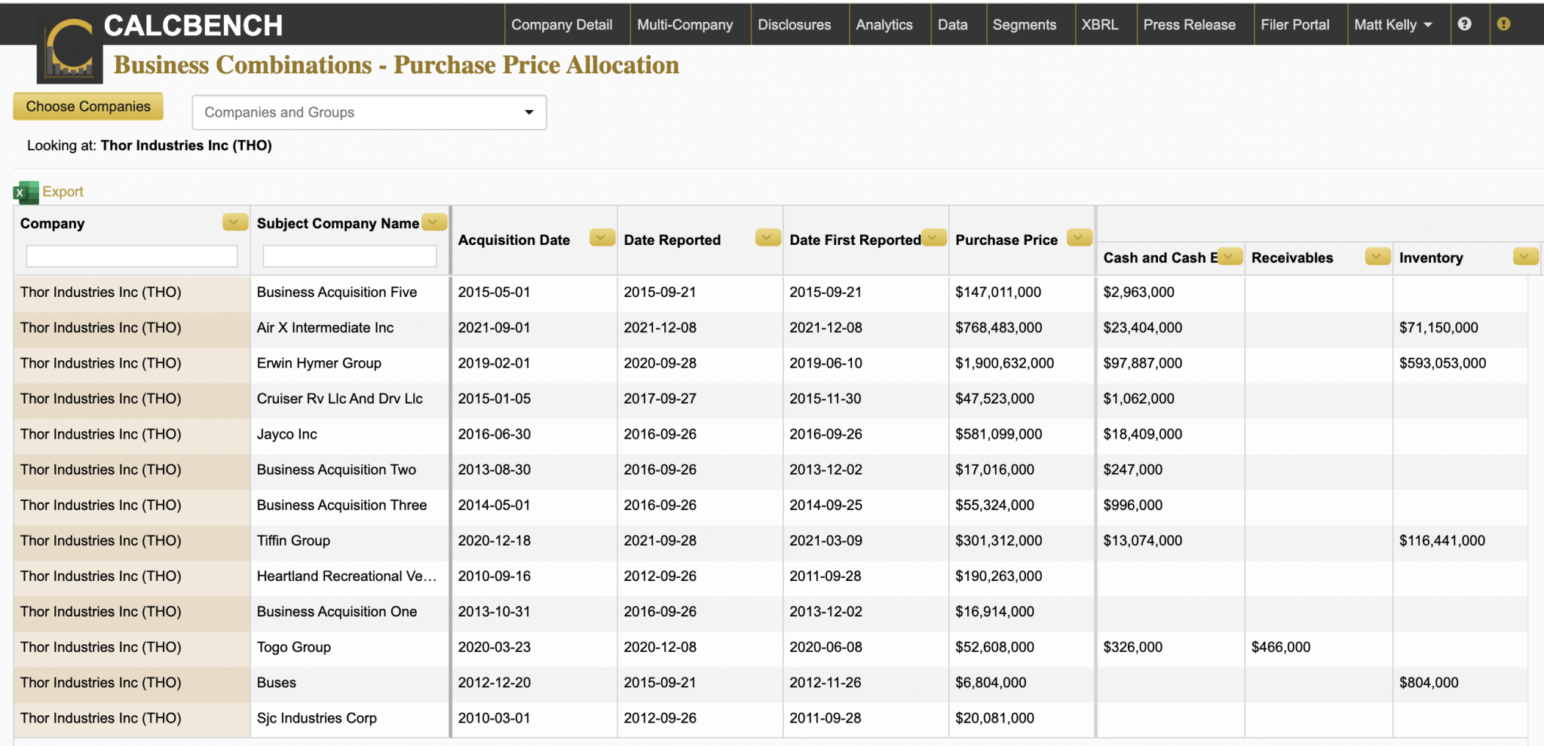This screenshot has width=1544, height=746.
Task: Open Date Reported column menu arrow
Action: [x=767, y=238]
